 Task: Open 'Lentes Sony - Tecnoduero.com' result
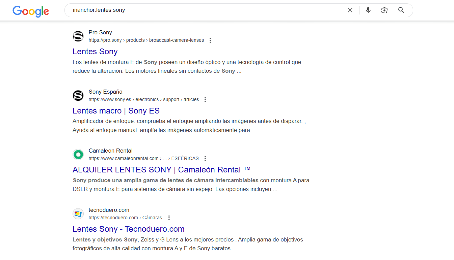coord(129,229)
